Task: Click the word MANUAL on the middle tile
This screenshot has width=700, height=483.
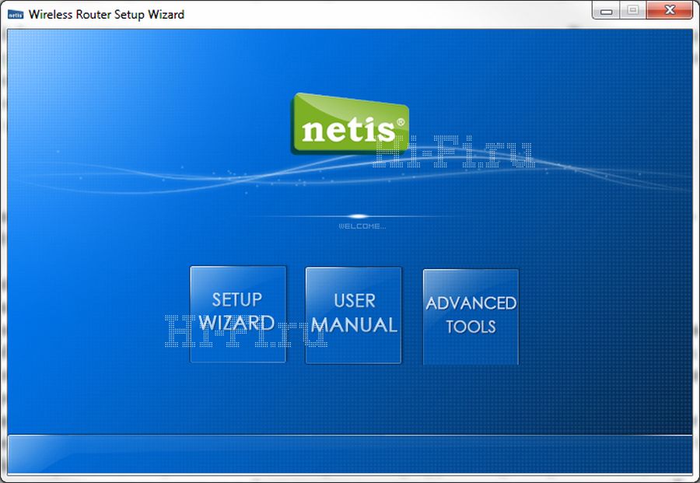Action: click(x=354, y=324)
